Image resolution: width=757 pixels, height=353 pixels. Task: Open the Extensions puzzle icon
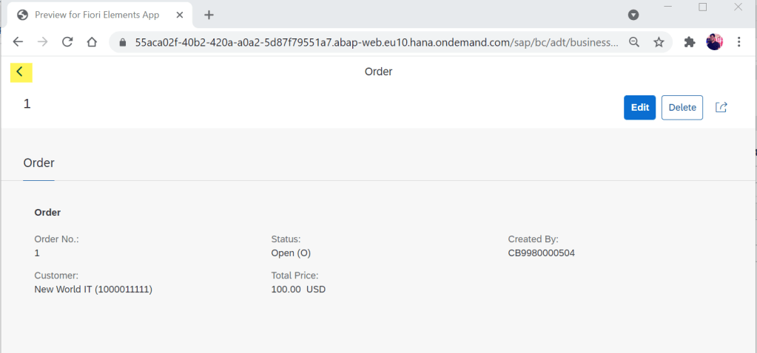coord(690,42)
